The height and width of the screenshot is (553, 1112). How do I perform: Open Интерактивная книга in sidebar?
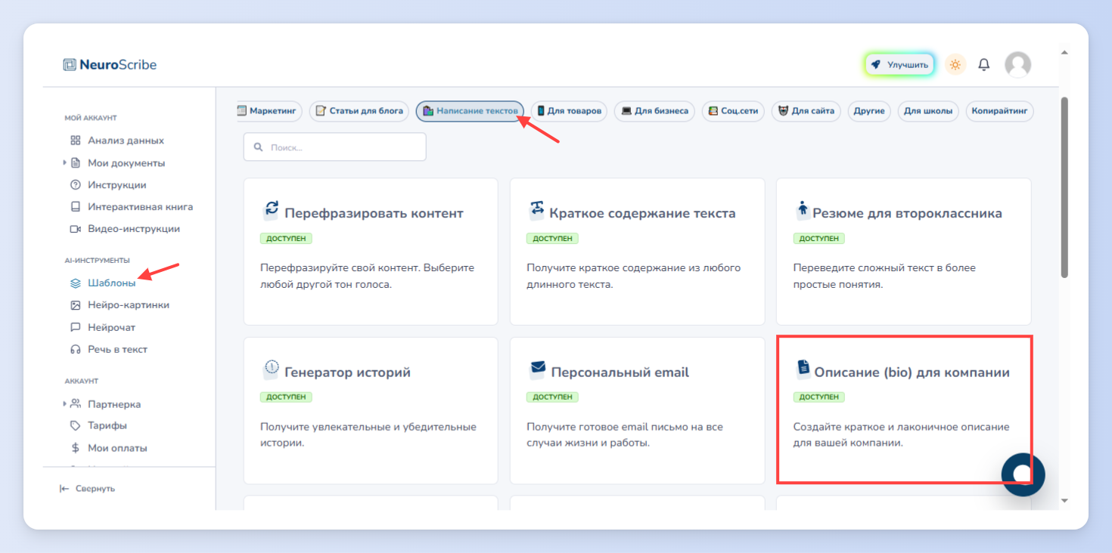point(131,206)
